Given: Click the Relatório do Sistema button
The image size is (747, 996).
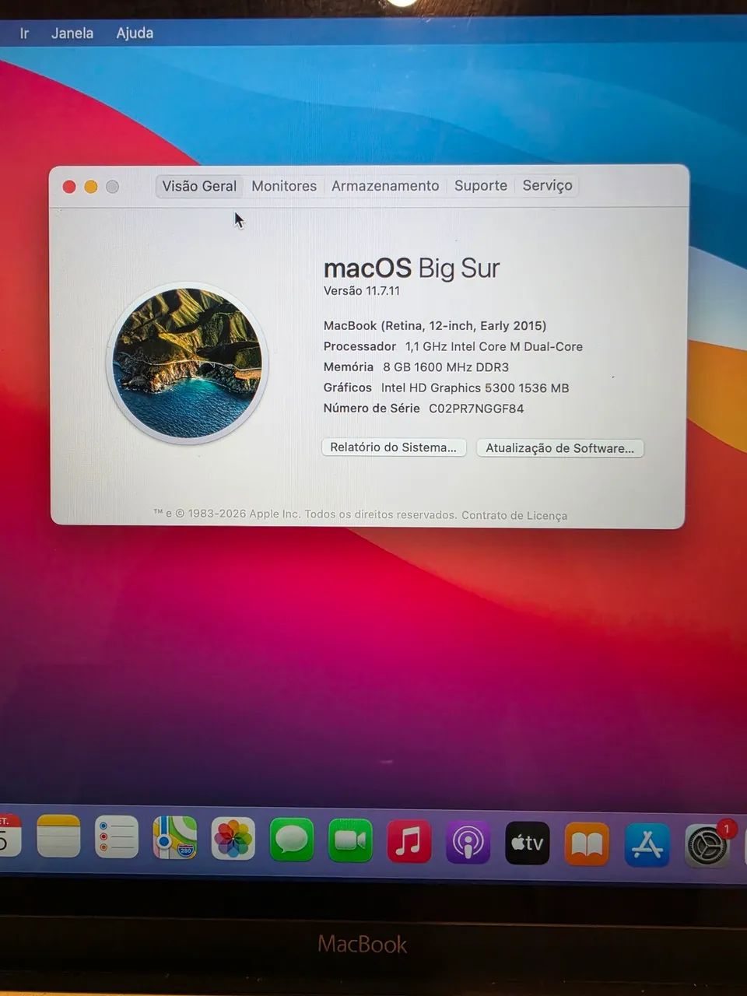Looking at the screenshot, I should (x=394, y=447).
